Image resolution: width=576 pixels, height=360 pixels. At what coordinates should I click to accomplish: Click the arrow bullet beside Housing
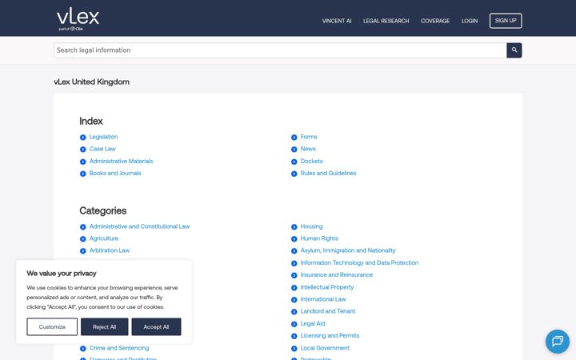pyautogui.click(x=294, y=227)
